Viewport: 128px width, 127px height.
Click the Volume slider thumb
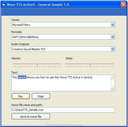[x=37, y=64]
